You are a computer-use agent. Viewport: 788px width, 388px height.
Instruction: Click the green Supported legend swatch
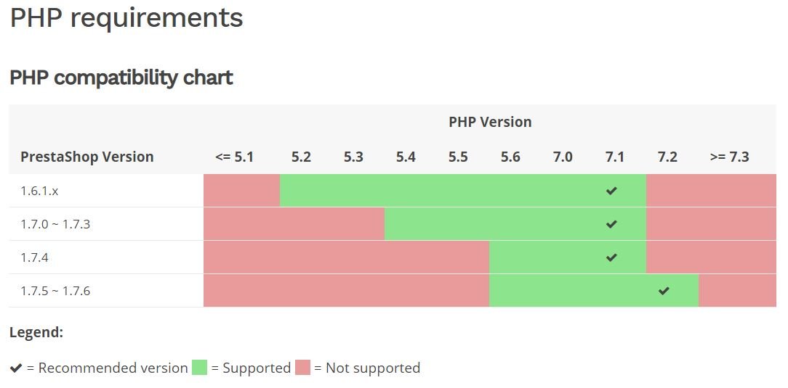coord(200,368)
